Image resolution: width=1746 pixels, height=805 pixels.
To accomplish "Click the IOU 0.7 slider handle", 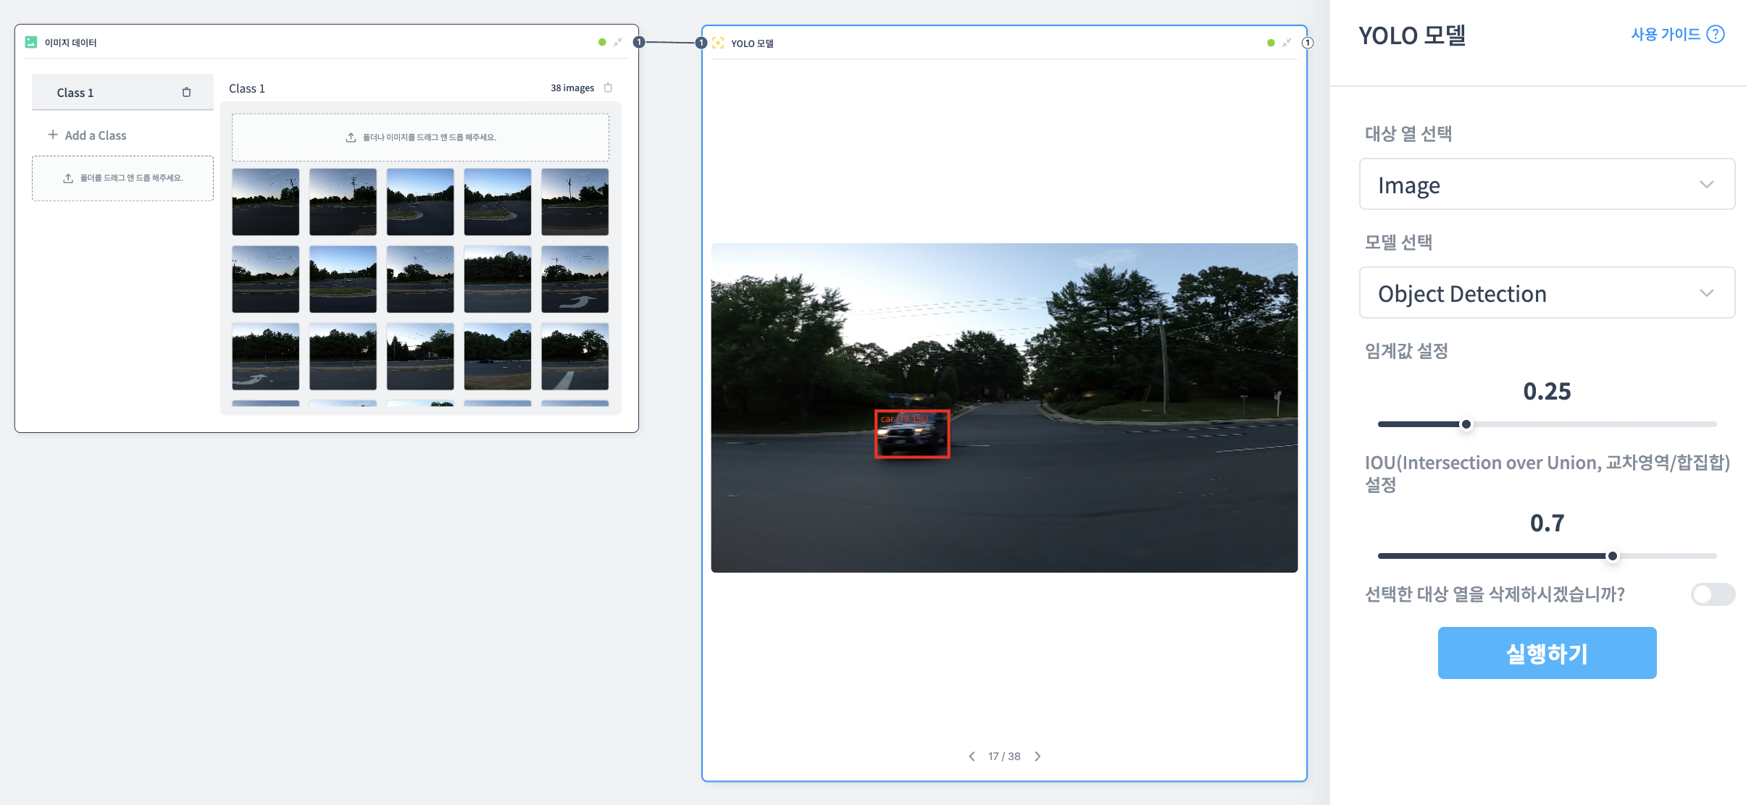I will (x=1612, y=556).
